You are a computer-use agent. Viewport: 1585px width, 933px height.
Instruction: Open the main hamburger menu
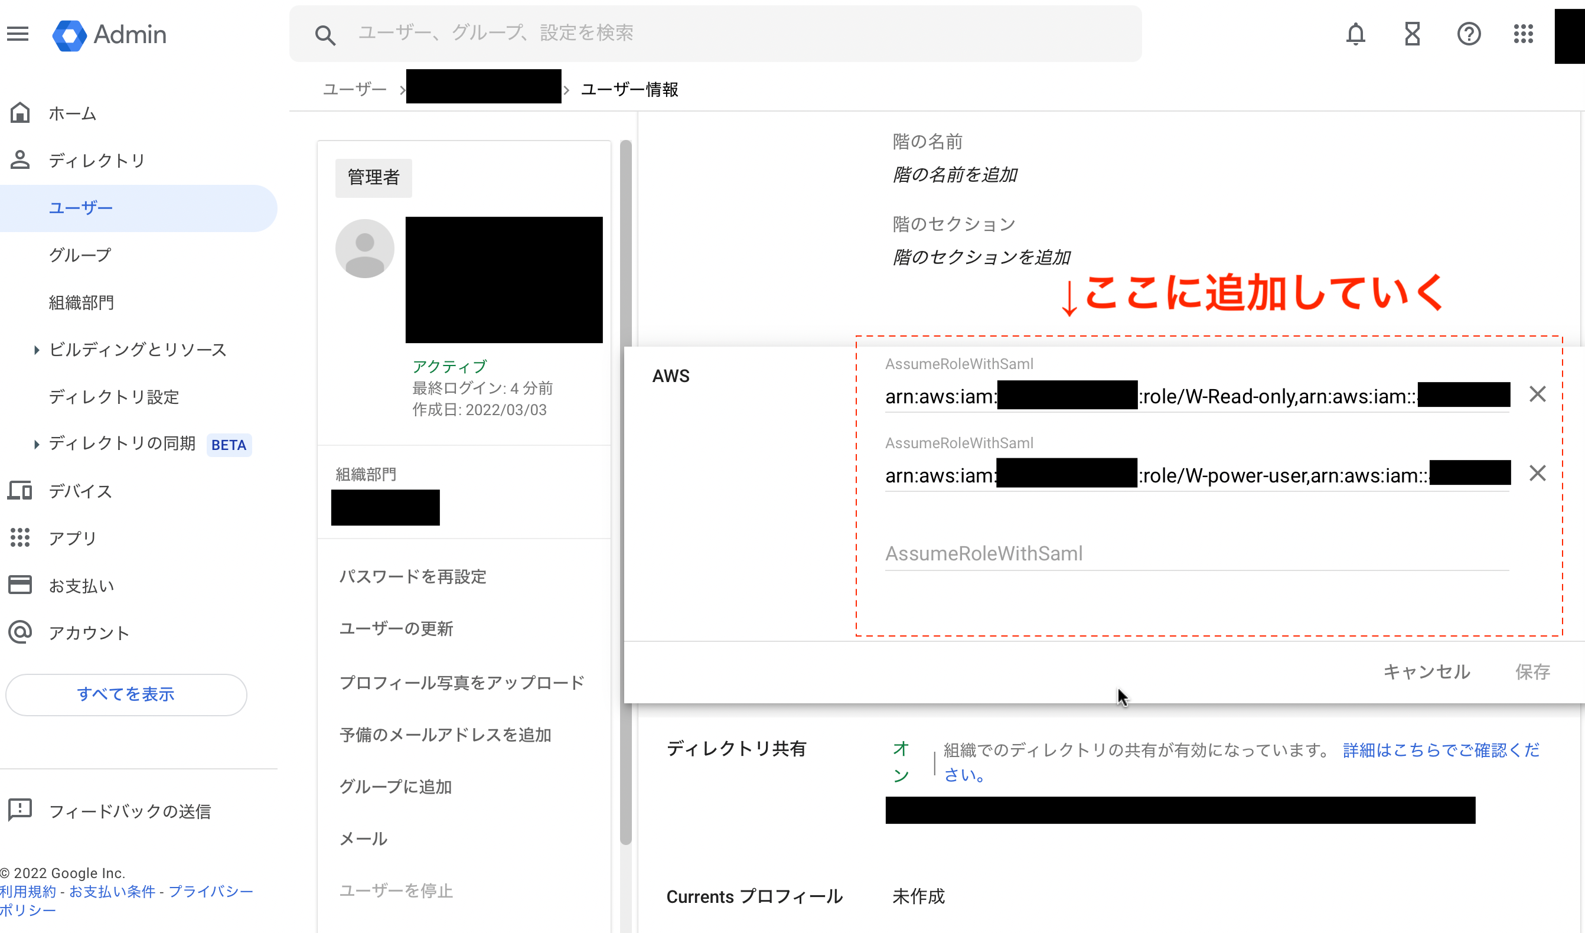(18, 33)
